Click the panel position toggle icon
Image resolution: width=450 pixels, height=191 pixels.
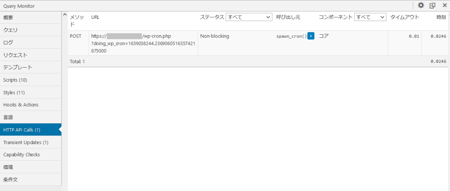pyautogui.click(x=432, y=6)
